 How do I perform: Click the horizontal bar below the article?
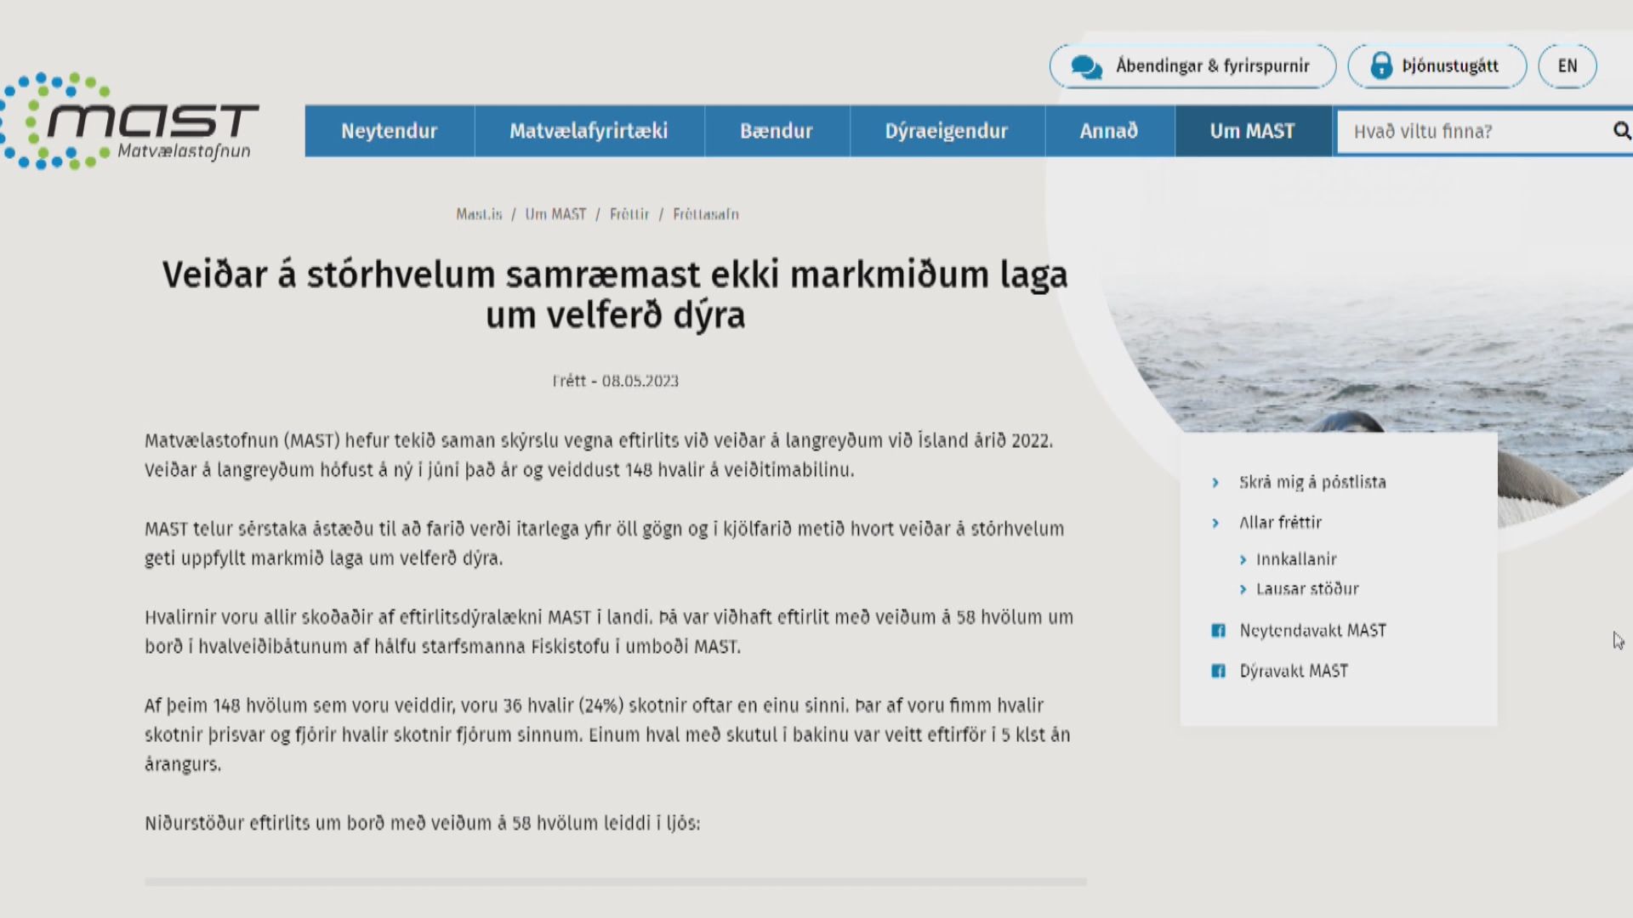pyautogui.click(x=615, y=882)
